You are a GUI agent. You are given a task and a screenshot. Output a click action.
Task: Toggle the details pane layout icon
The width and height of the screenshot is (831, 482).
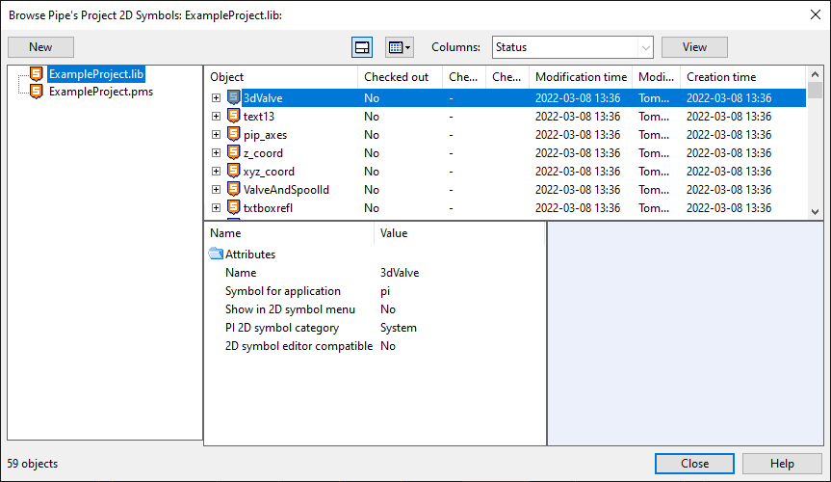[362, 47]
